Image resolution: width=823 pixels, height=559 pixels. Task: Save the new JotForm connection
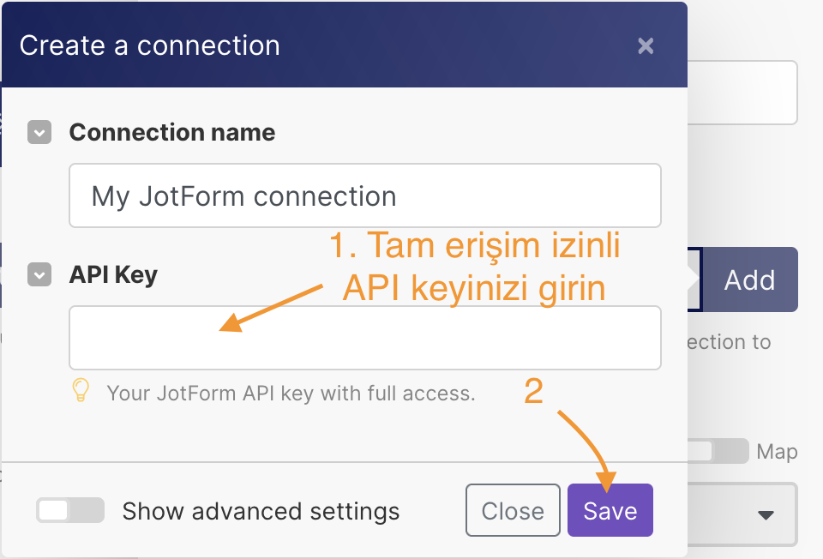(610, 511)
